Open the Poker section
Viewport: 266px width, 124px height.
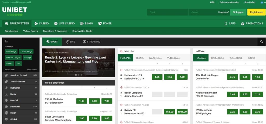point(105,24)
